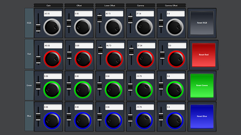
Task: Click the Green Gamma rotary knob
Action: pyautogui.click(x=144, y=90)
